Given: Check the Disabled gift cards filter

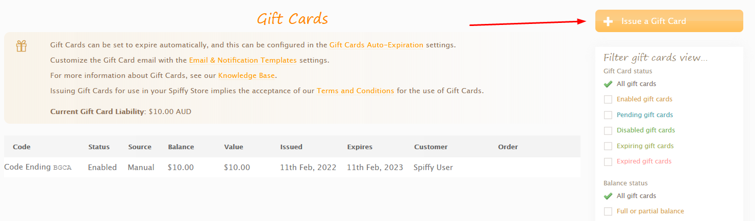Looking at the screenshot, I should click(608, 130).
